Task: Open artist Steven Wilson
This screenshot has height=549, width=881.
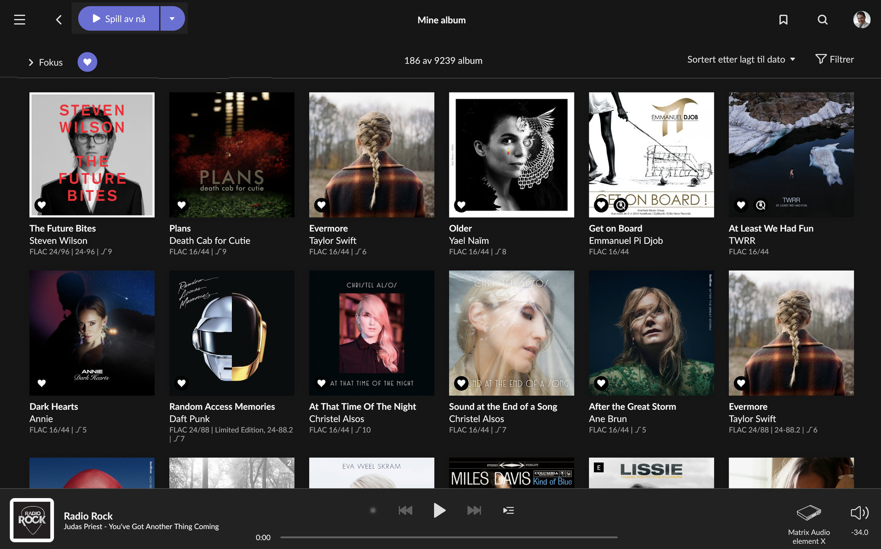Action: pyautogui.click(x=58, y=241)
